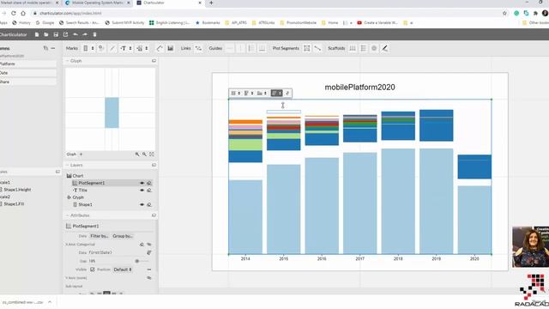Collapse the Attributes panel with minus icon
This screenshot has width=549, height=309.
[x=68, y=215]
